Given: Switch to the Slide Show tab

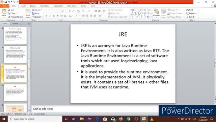Looking at the screenshot, I should 72,6.
